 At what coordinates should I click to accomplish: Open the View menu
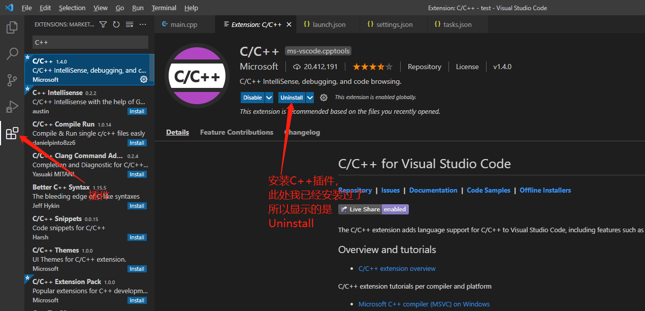pyautogui.click(x=101, y=8)
